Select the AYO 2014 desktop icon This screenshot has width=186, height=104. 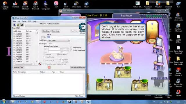coord(158,5)
